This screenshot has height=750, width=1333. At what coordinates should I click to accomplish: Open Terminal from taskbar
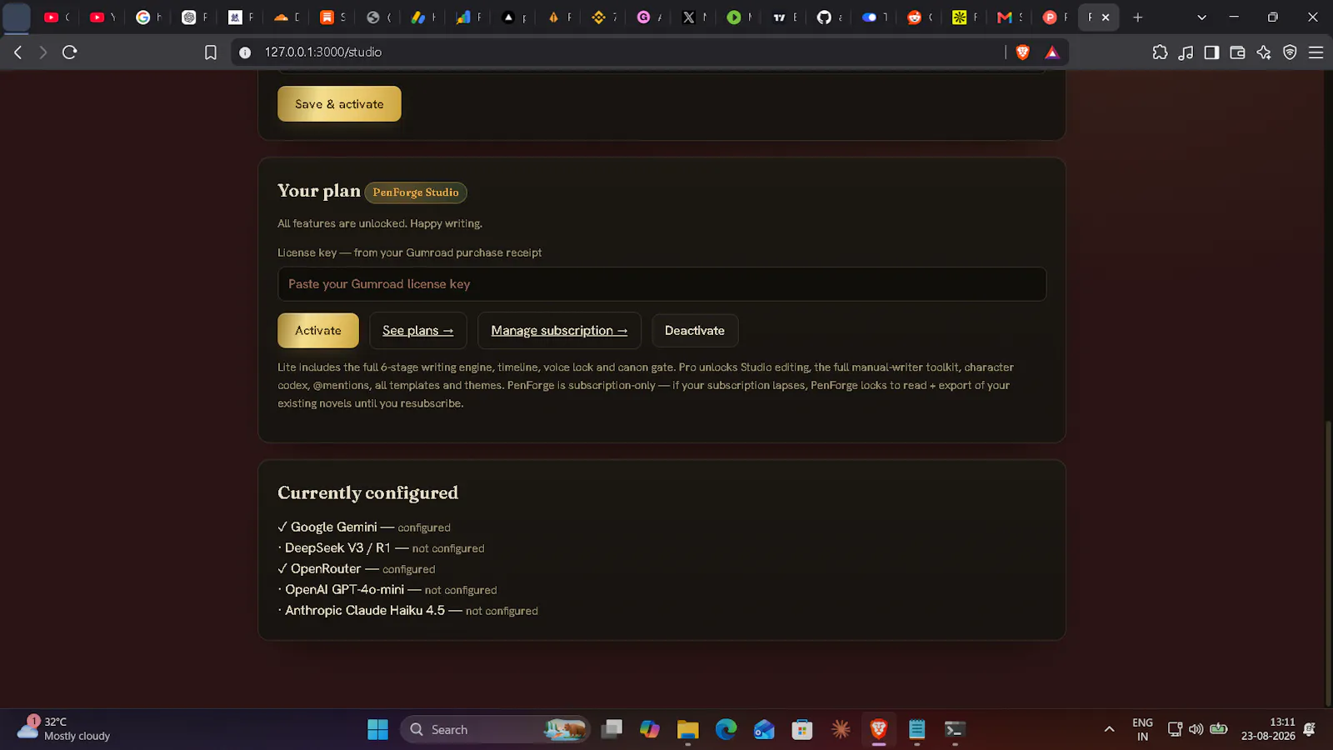click(x=955, y=729)
